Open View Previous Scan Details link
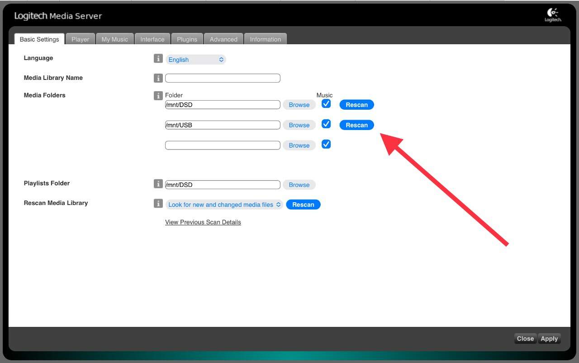The width and height of the screenshot is (579, 363). click(203, 222)
